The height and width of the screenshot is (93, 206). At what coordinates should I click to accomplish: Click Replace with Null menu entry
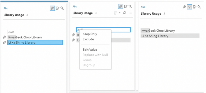(x=95, y=55)
